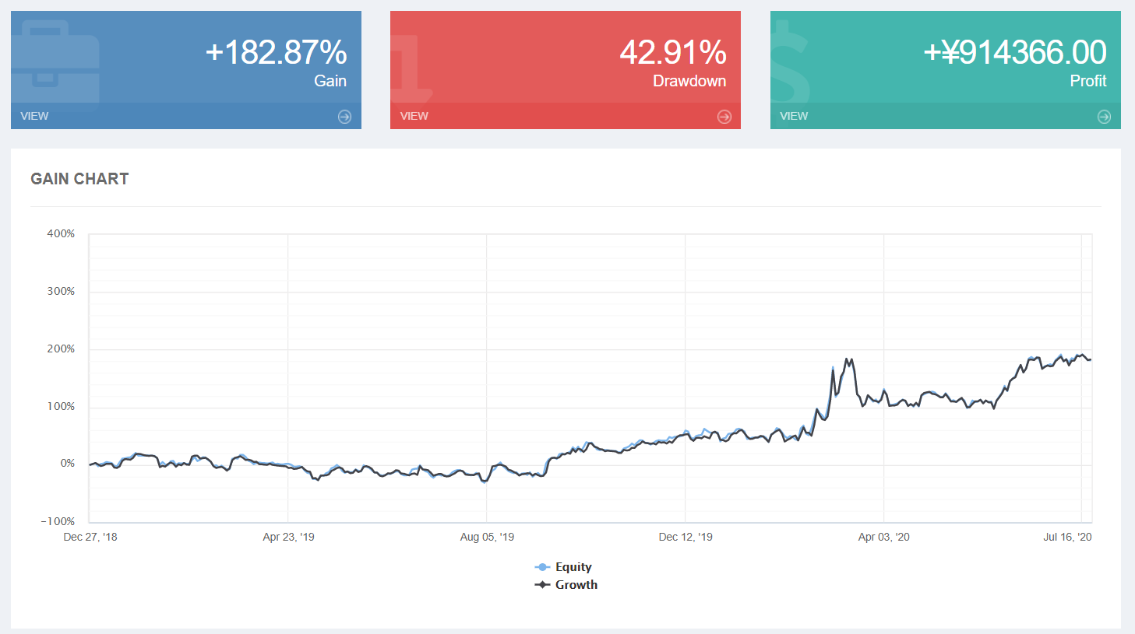This screenshot has width=1135, height=634.
Task: Click the Jul 16, '20 axis label
Action: tap(1067, 536)
